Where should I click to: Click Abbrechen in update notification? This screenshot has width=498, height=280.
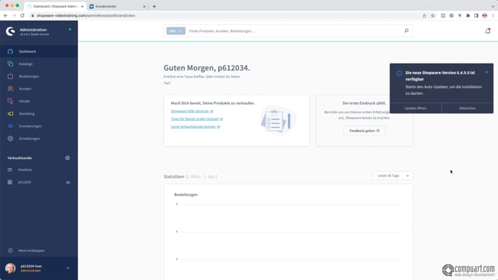tap(467, 108)
